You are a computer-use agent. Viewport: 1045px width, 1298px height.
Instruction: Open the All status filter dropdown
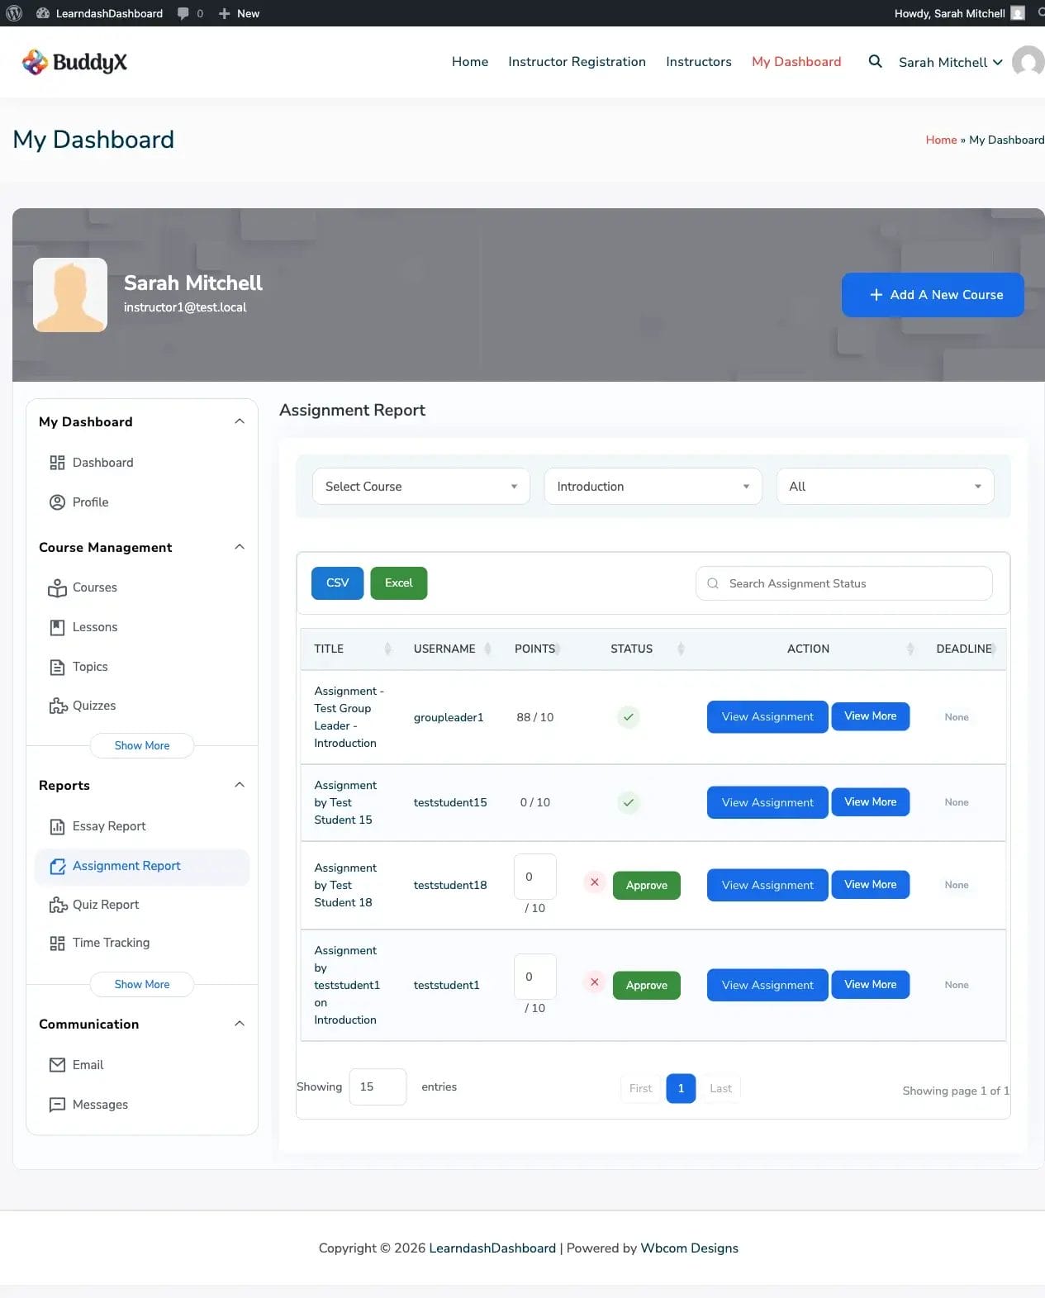point(885,487)
